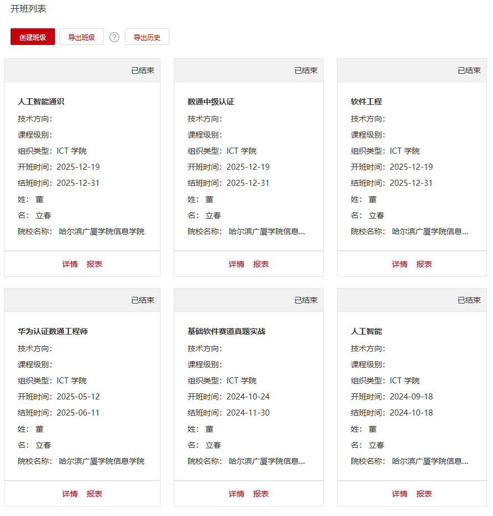The image size is (493, 516).
Task: Open 详情 for 人工智能通识 class
Action: click(70, 264)
